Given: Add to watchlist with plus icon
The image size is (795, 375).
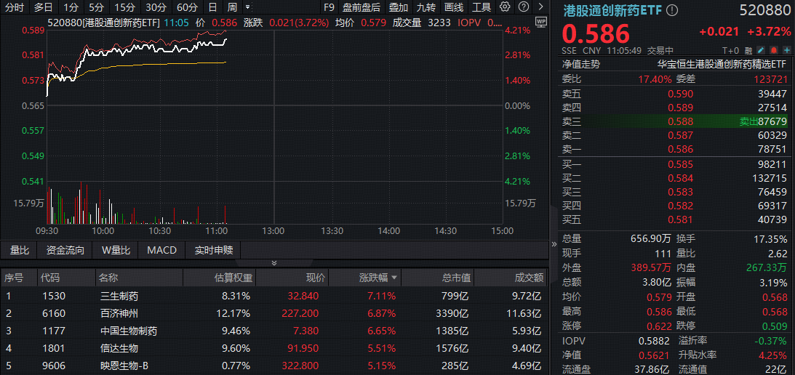Looking at the screenshot, I should (x=786, y=51).
